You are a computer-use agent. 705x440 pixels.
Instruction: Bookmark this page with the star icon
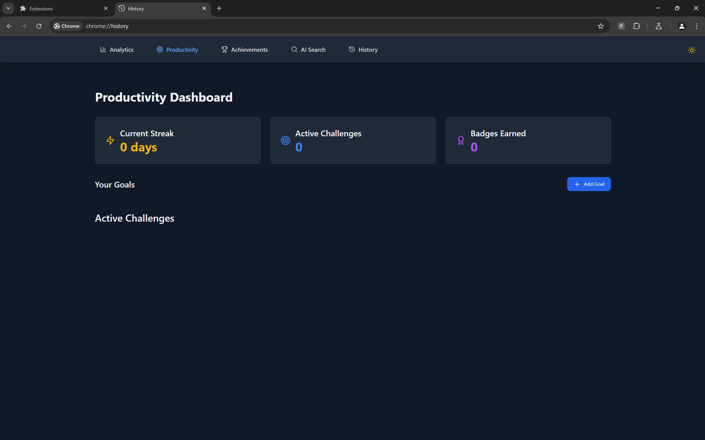click(601, 26)
